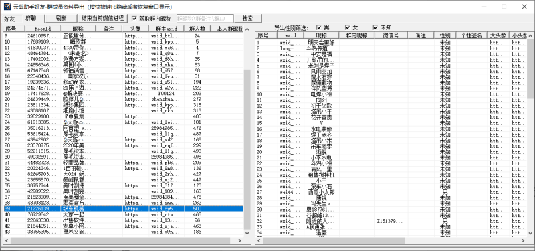Select highlighted group row 39 with 500 members
This screenshot has width=535, height=251.
124,209
